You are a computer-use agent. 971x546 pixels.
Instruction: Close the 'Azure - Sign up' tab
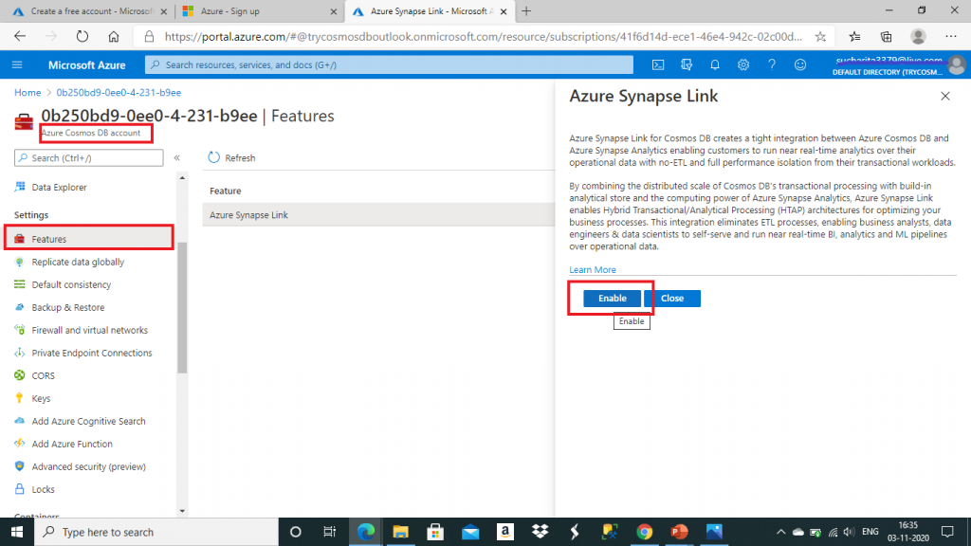pyautogui.click(x=333, y=11)
